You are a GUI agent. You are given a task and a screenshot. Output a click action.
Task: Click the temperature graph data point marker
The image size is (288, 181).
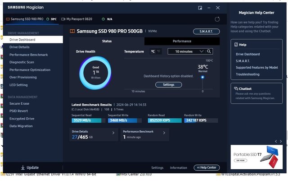(202, 77)
